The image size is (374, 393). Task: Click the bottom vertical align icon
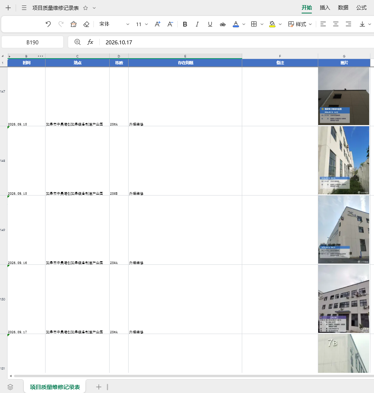pos(362,24)
